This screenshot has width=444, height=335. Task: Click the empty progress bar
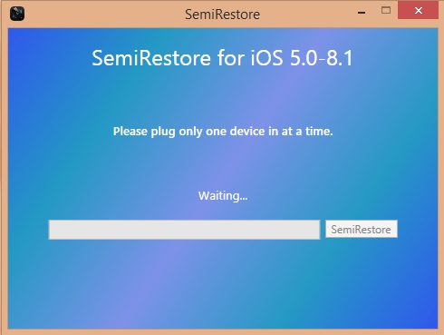pos(184,230)
